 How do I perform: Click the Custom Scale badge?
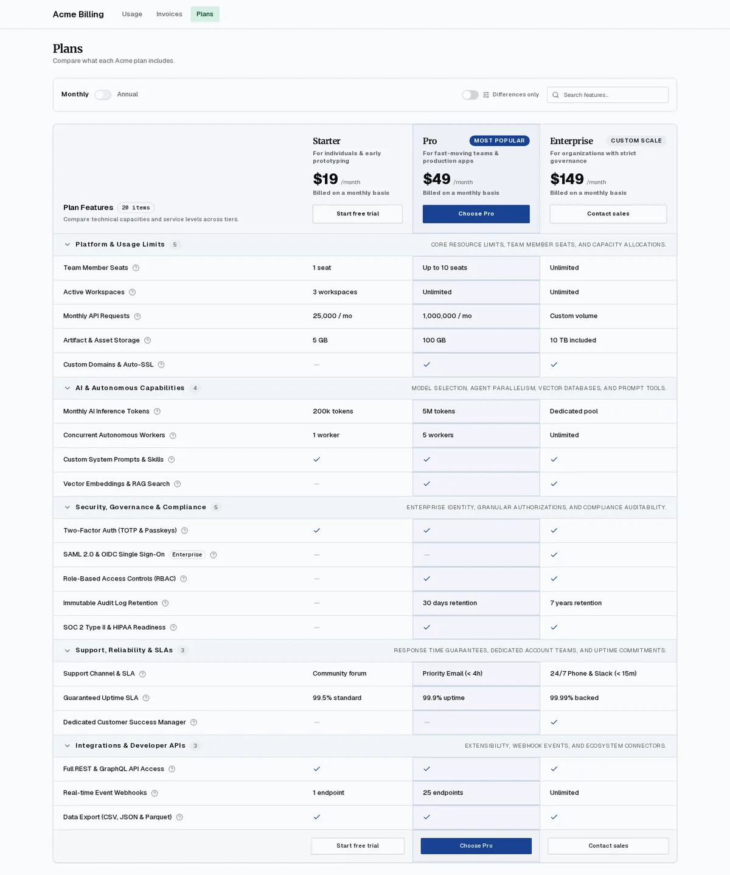[x=636, y=141]
